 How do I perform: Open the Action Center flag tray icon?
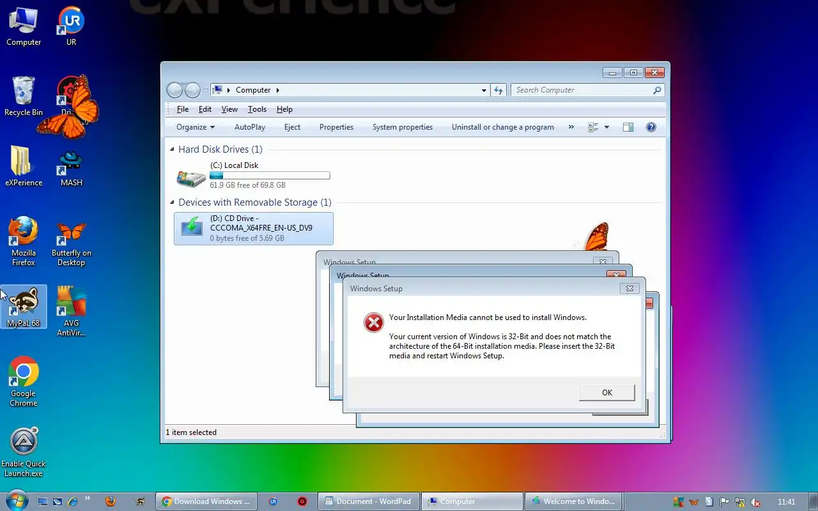click(725, 502)
